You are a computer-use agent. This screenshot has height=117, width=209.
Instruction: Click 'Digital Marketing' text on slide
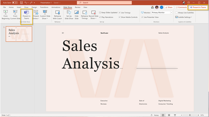[x=165, y=101]
